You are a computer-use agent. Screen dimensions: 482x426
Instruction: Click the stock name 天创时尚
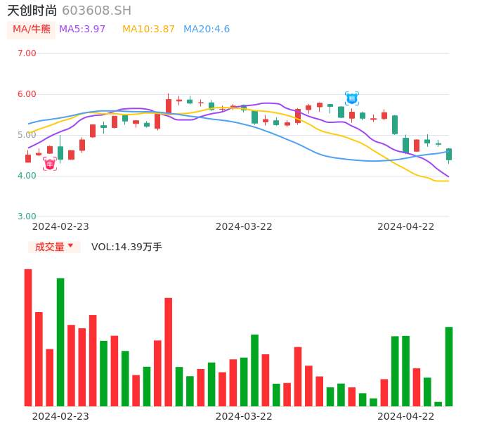click(x=32, y=11)
